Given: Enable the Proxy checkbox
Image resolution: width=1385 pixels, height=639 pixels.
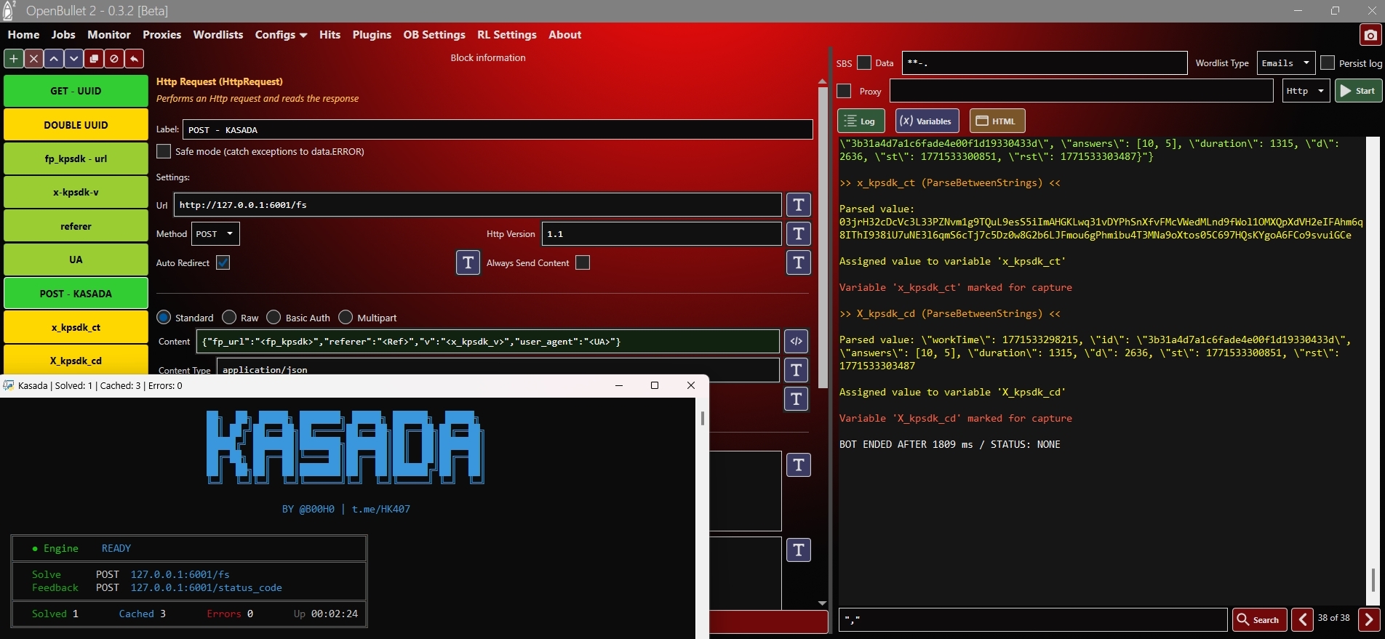Looking at the screenshot, I should 844,91.
